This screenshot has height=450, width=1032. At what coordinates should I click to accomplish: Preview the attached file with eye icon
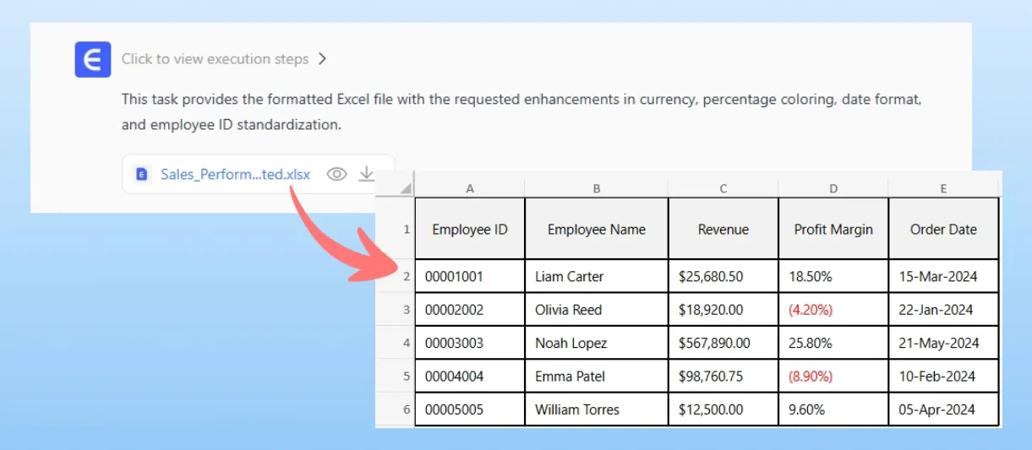click(337, 174)
